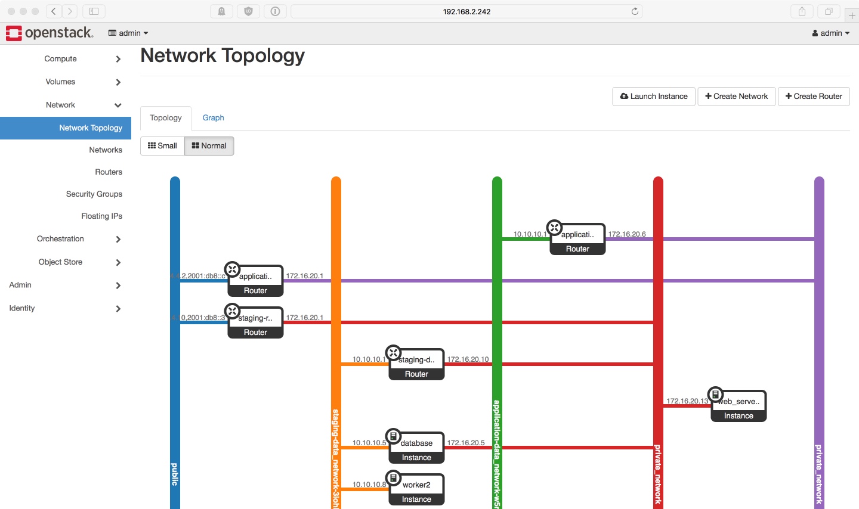Click the OpenStack logo

coord(50,33)
